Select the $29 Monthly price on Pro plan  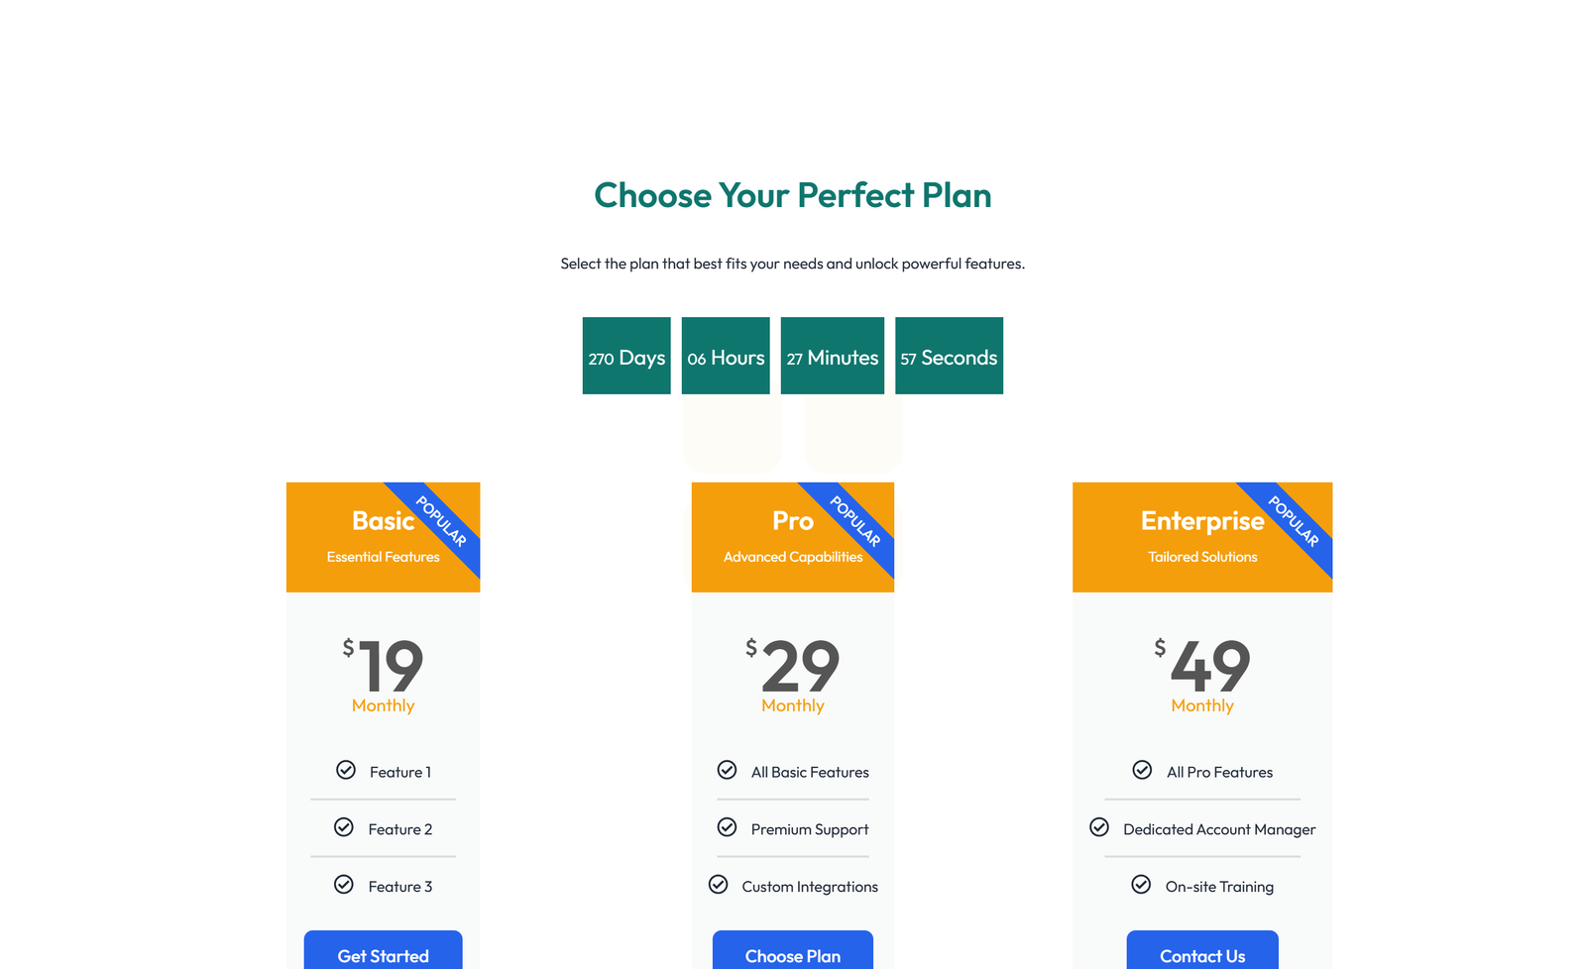792,674
